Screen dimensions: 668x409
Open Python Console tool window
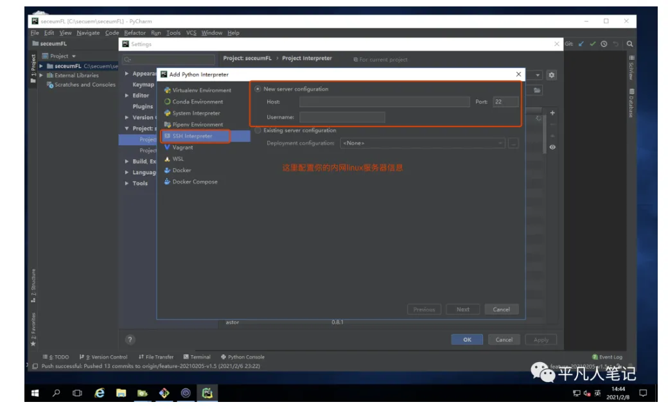[243, 357]
